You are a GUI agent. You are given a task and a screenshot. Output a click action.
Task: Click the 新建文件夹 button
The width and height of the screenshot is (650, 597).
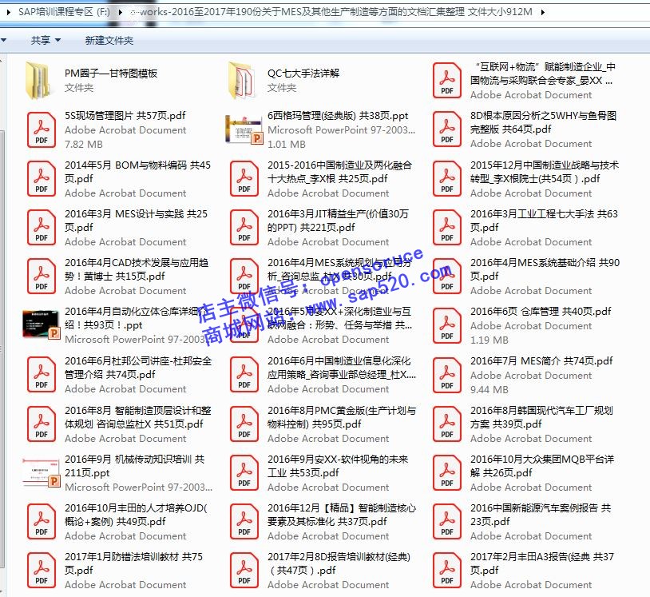(x=109, y=40)
